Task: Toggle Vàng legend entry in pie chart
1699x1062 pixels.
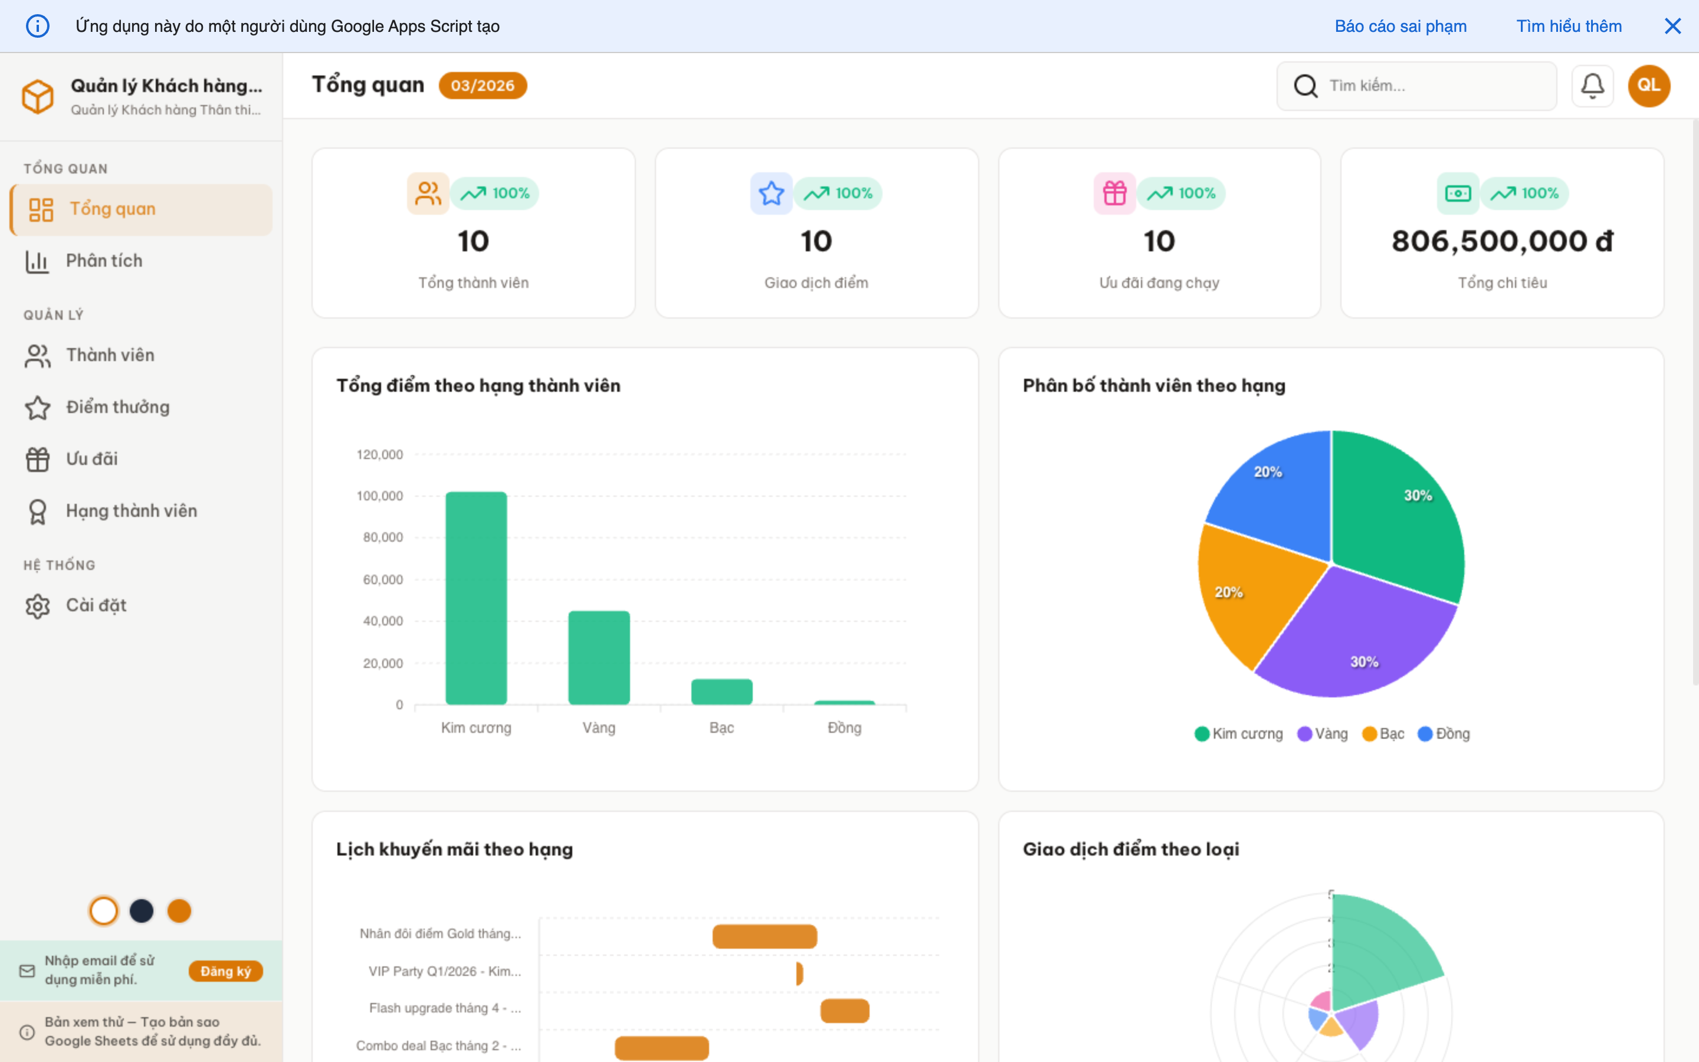Action: click(1323, 733)
